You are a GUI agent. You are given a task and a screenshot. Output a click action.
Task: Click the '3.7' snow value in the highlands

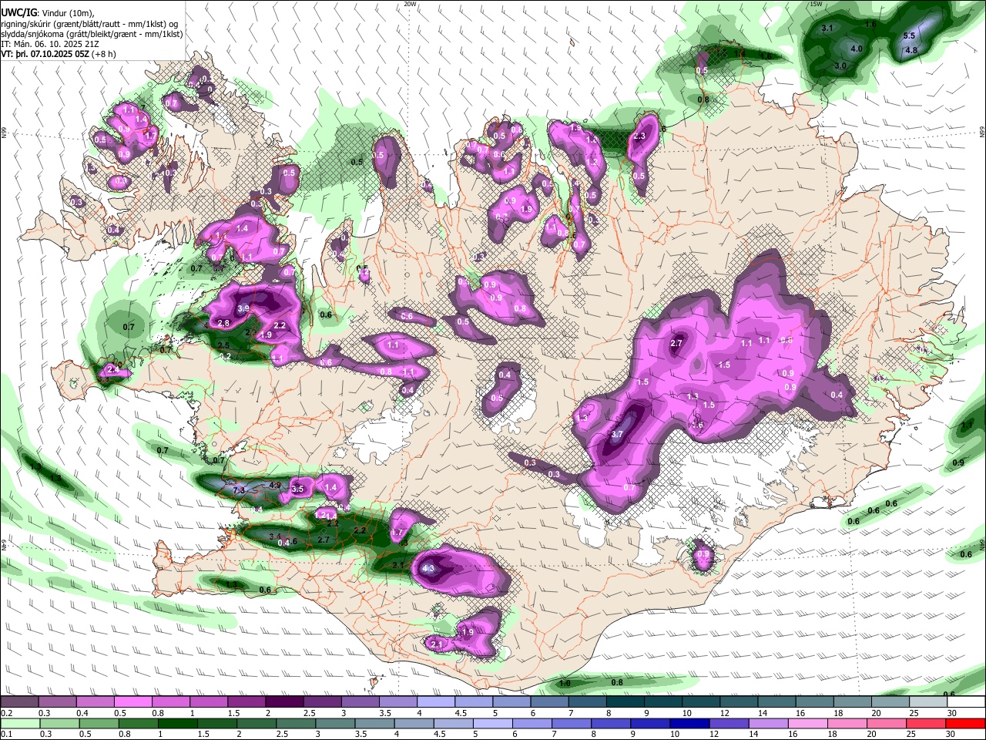(x=617, y=435)
